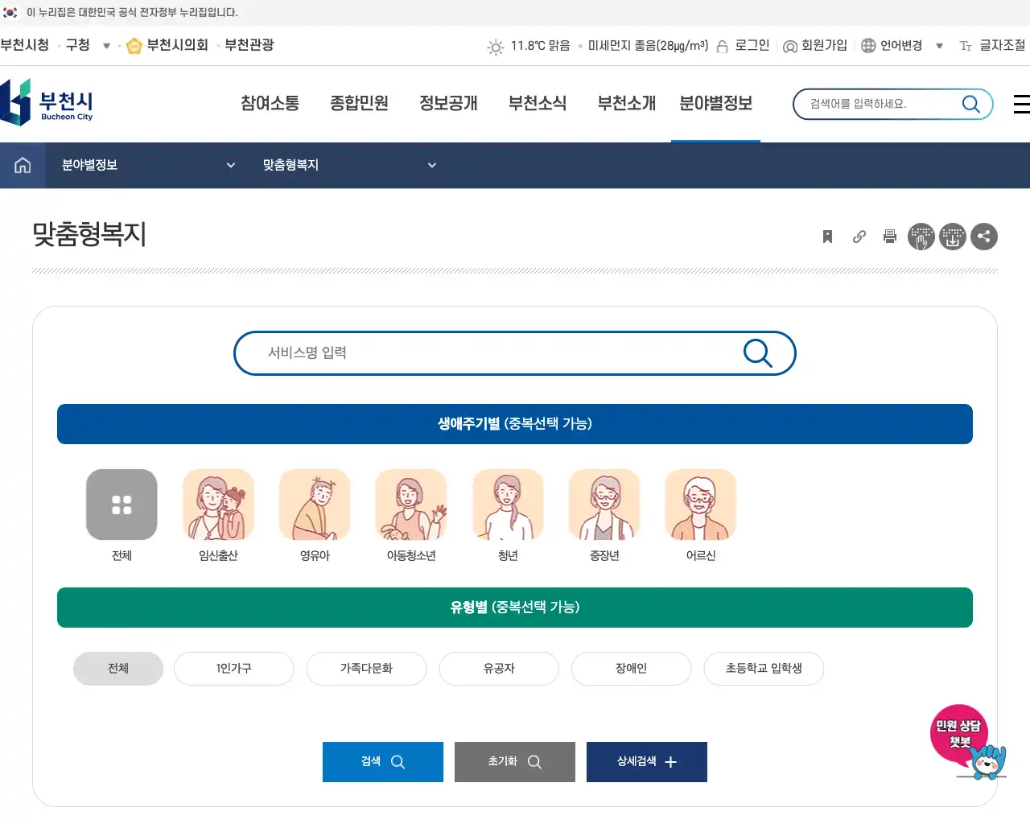Open the 맞춤형복지 breadcrumb dropdown

click(x=432, y=165)
